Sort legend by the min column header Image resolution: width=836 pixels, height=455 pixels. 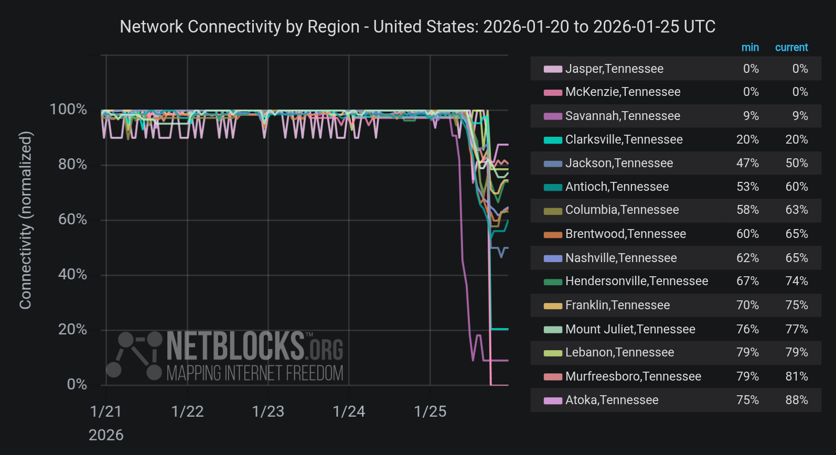(750, 48)
